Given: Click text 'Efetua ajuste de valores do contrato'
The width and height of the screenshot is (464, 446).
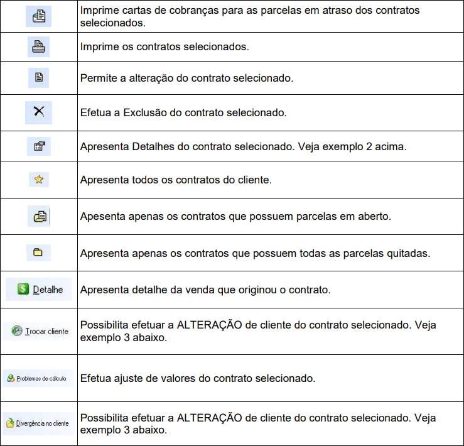Looking at the screenshot, I should coord(165,379).
